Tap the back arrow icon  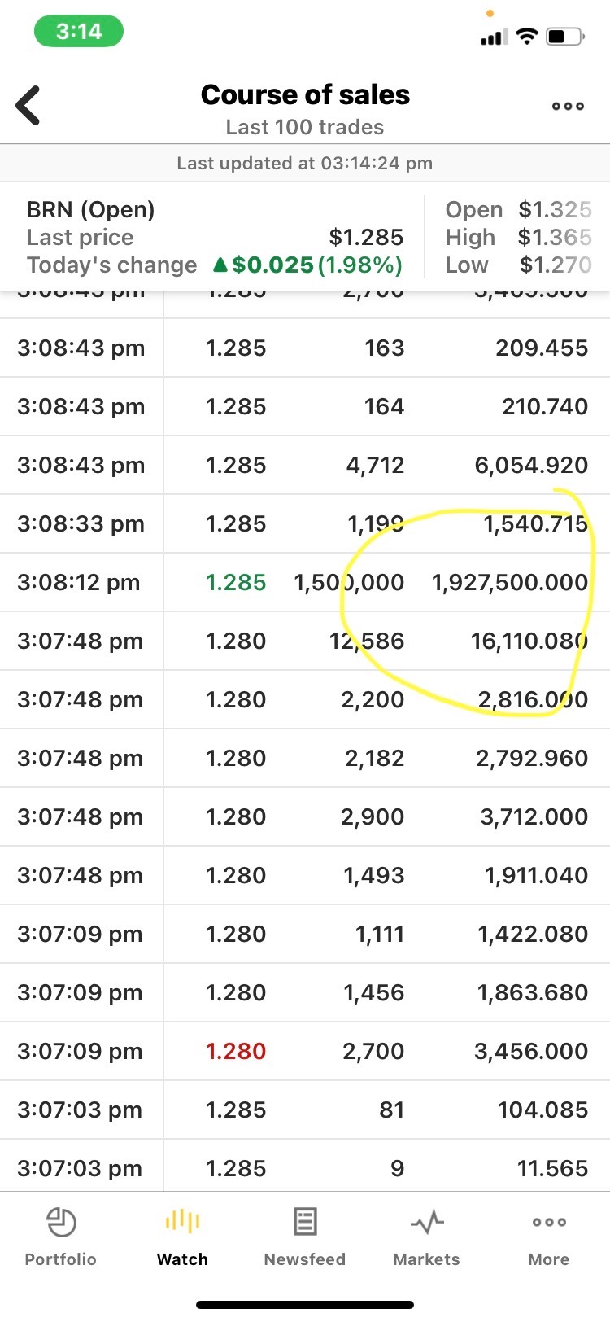pyautogui.click(x=28, y=106)
